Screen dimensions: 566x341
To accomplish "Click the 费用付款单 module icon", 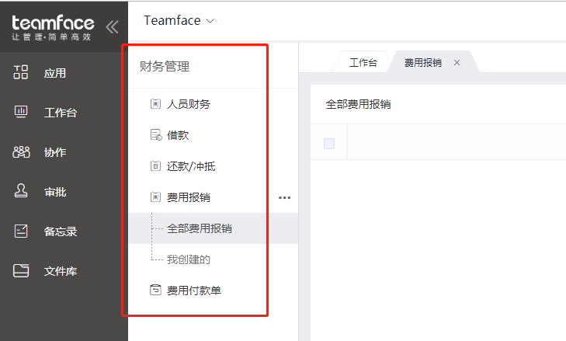I will (155, 291).
